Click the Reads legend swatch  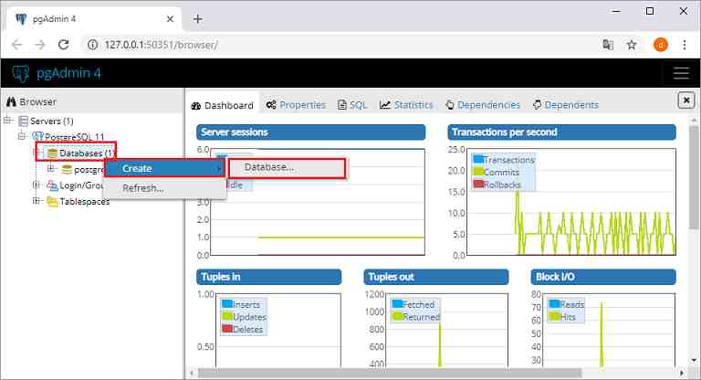pos(554,303)
